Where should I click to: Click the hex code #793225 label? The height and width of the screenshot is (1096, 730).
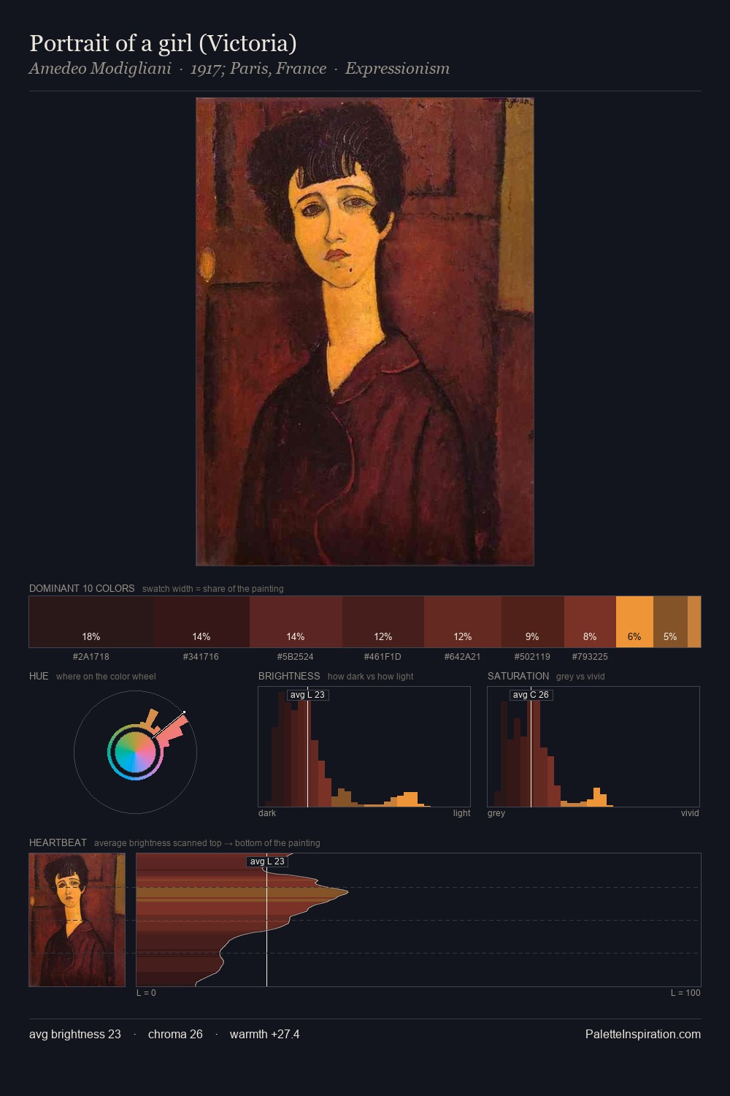(590, 657)
